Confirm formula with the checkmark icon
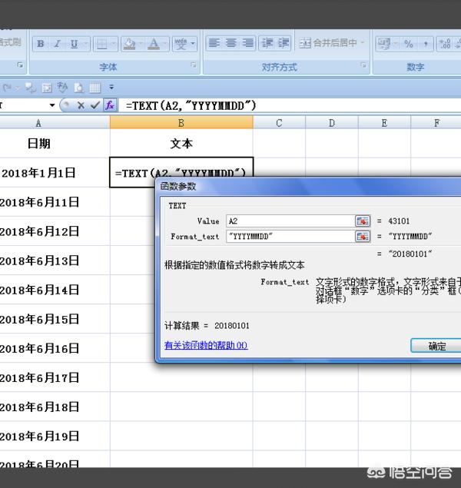461x488 pixels. click(95, 105)
